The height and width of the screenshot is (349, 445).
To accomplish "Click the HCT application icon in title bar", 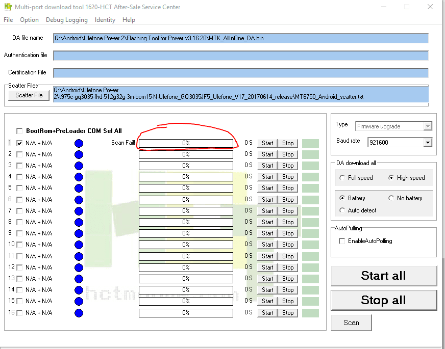I will coord(8,7).
